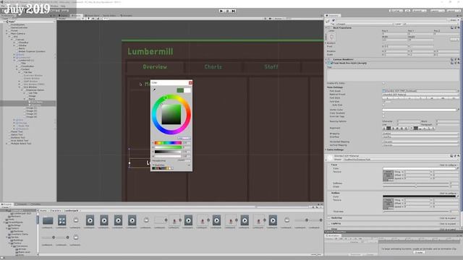This screenshot has width=463, height=260.
Task: Open the Window menu
Action: (55, 6)
